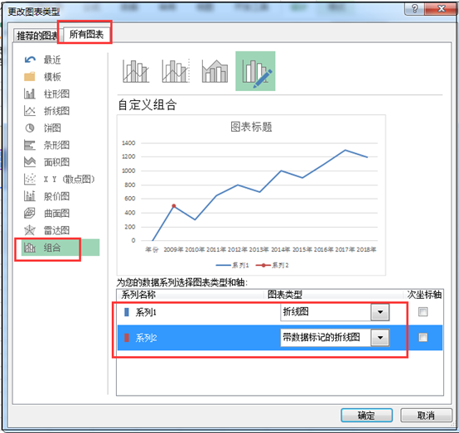This screenshot has height=433, width=459.
Task: Select 雷达图 category label
Action: (57, 230)
